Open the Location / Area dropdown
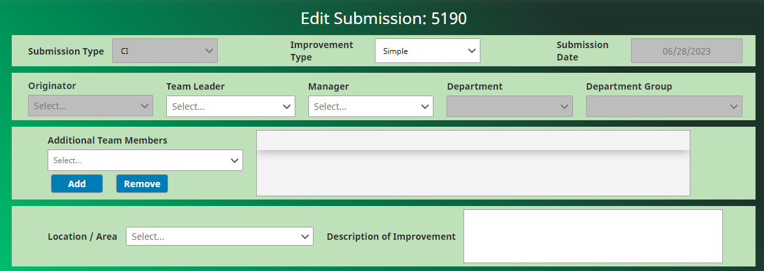Screen dimensions: 764x271 point(220,237)
